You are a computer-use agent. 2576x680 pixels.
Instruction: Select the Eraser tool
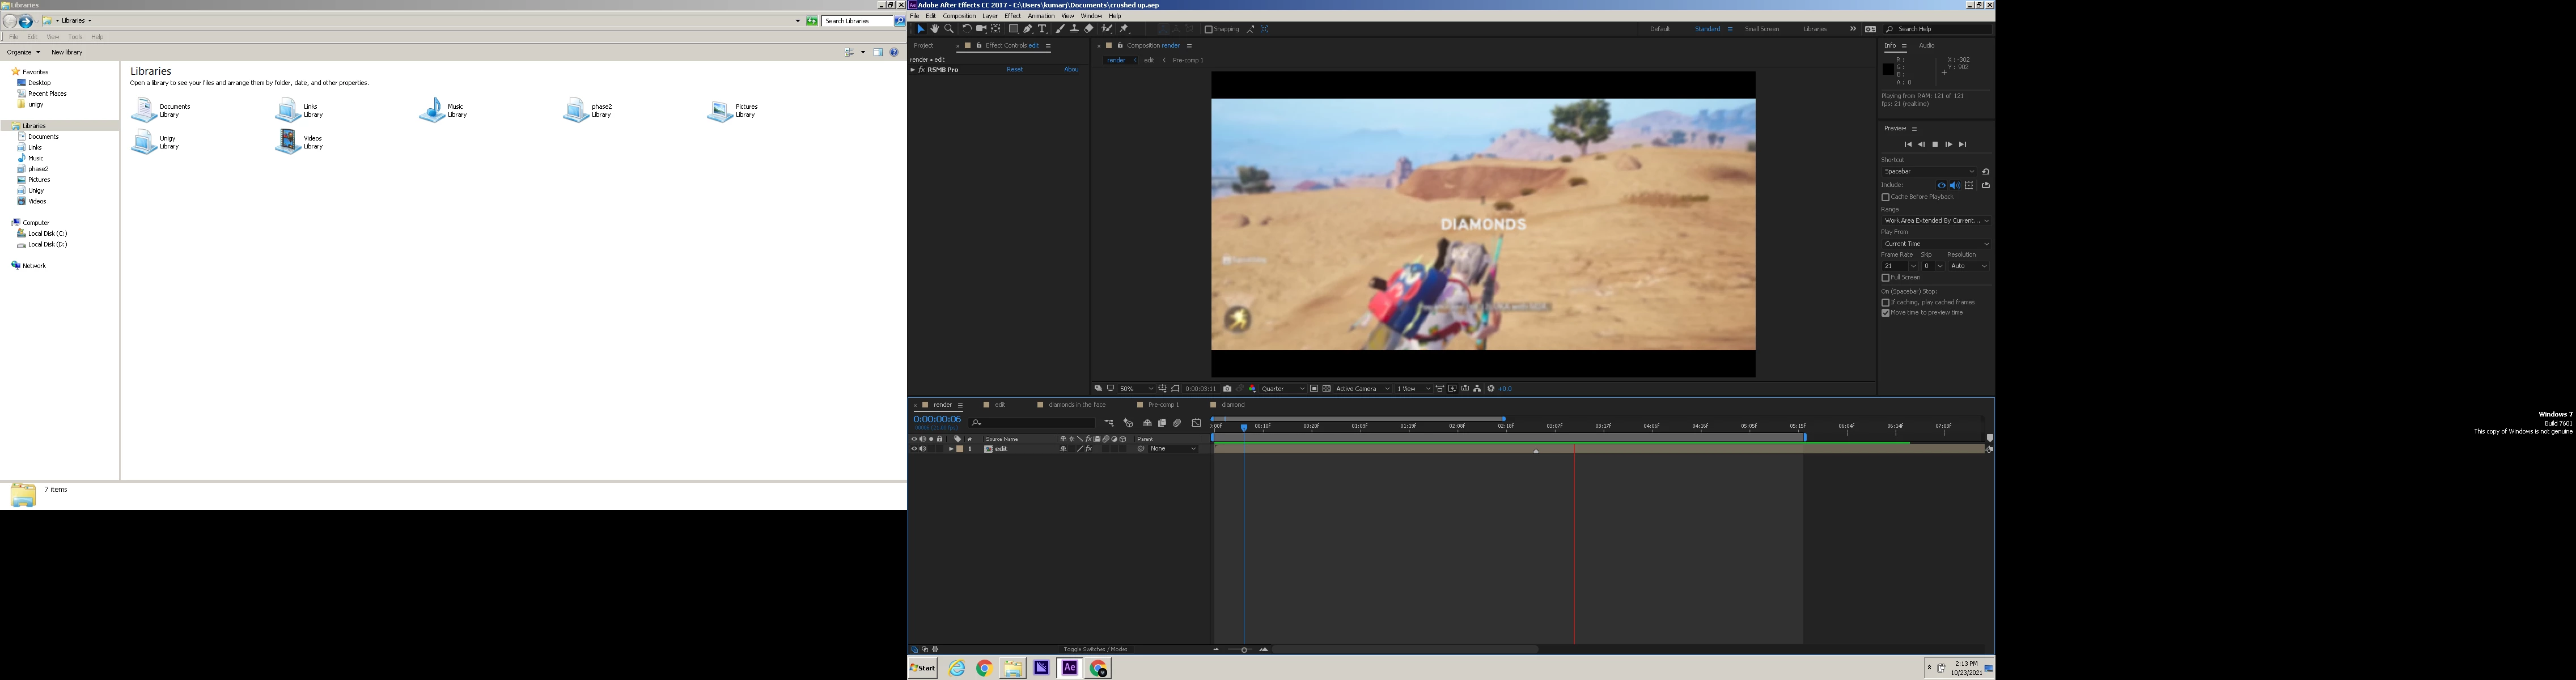[x=1089, y=29]
